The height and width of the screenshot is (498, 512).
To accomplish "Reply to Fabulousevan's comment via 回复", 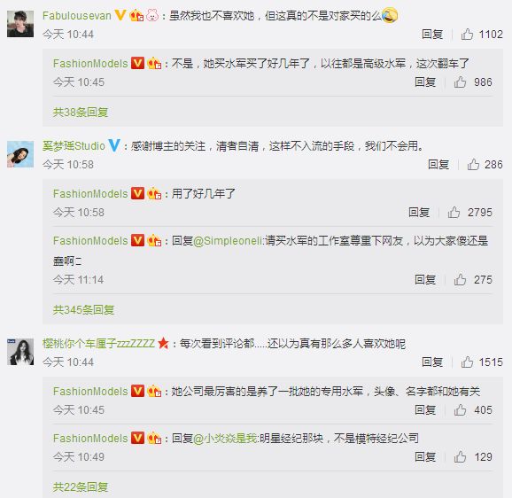I will (x=432, y=34).
